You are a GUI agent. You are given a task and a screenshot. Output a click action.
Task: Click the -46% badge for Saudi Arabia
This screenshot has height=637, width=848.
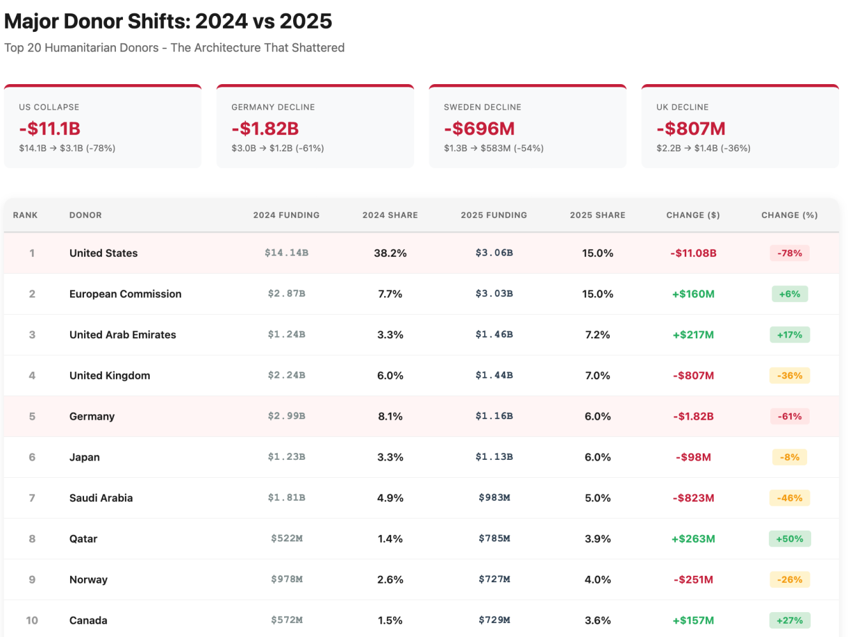point(789,497)
